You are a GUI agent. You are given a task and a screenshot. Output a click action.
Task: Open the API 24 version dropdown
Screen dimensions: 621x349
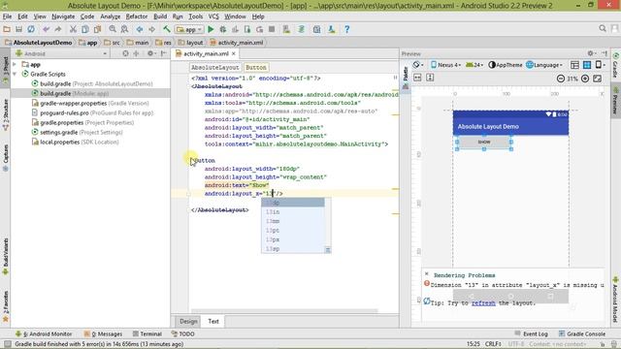point(474,65)
